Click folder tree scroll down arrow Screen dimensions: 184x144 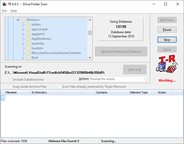(x=90, y=58)
